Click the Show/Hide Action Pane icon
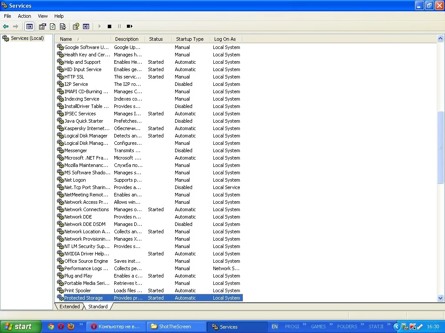 86,26
